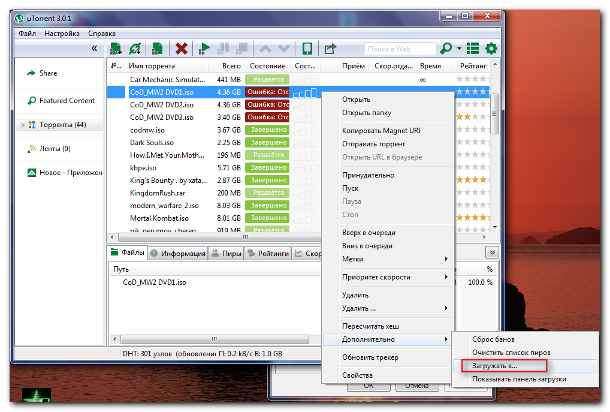Switch to the Файлы tab

click(x=128, y=252)
